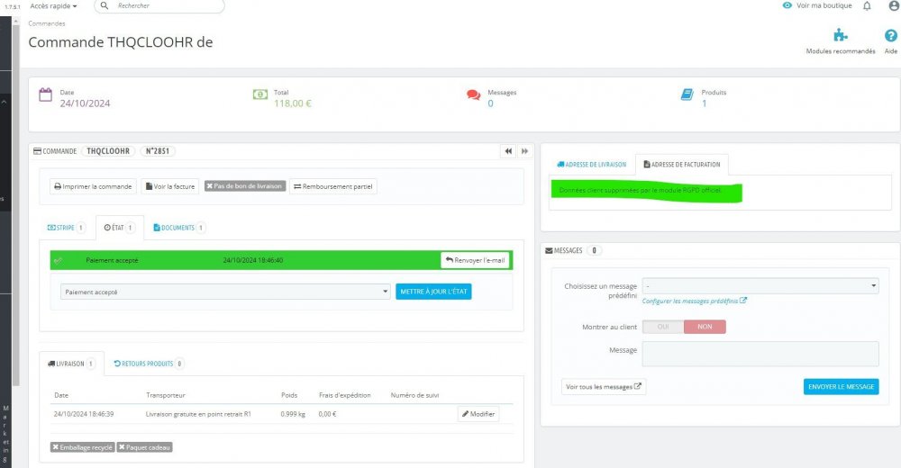The width and height of the screenshot is (901, 468).
Task: Set Montrer au client to OUI
Action: tap(663, 327)
